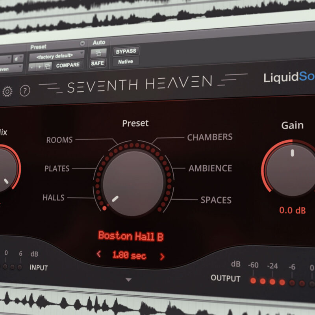Screen dimensions: 315x315
Task: Click the Native button
Action: (x=126, y=62)
